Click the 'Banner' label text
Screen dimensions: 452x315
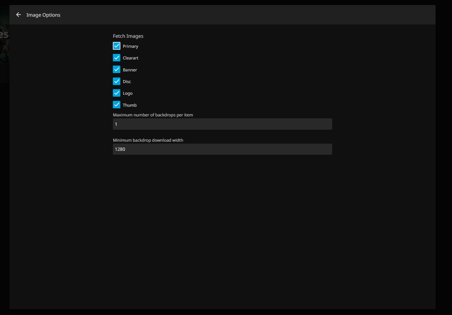tap(130, 70)
